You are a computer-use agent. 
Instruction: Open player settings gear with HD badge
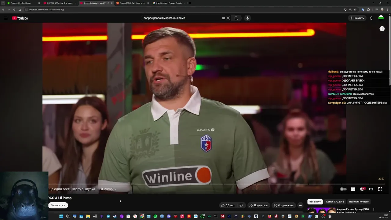(362, 189)
